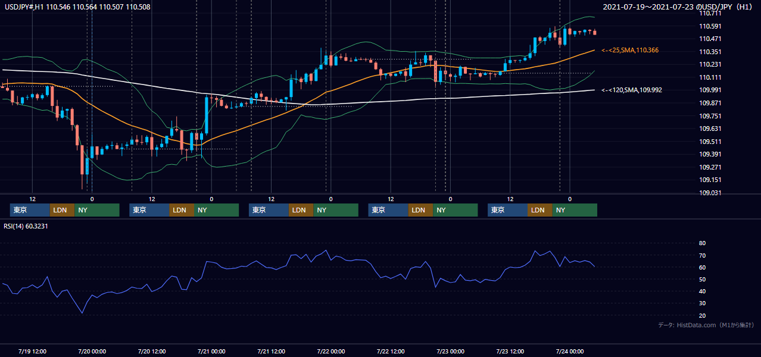Click RSI scale value 20
Viewport: 761px width, 357px height.
702,315
